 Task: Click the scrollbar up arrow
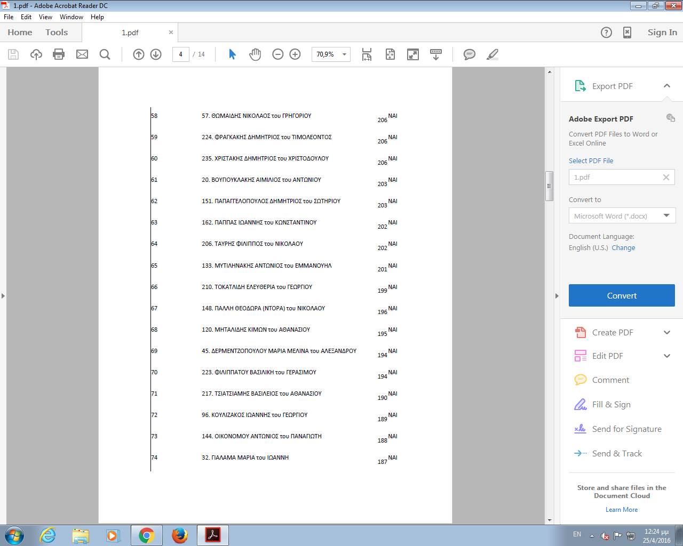550,71
